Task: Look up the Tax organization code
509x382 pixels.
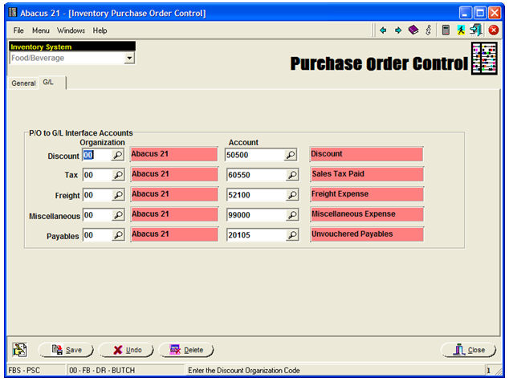Action: point(117,175)
